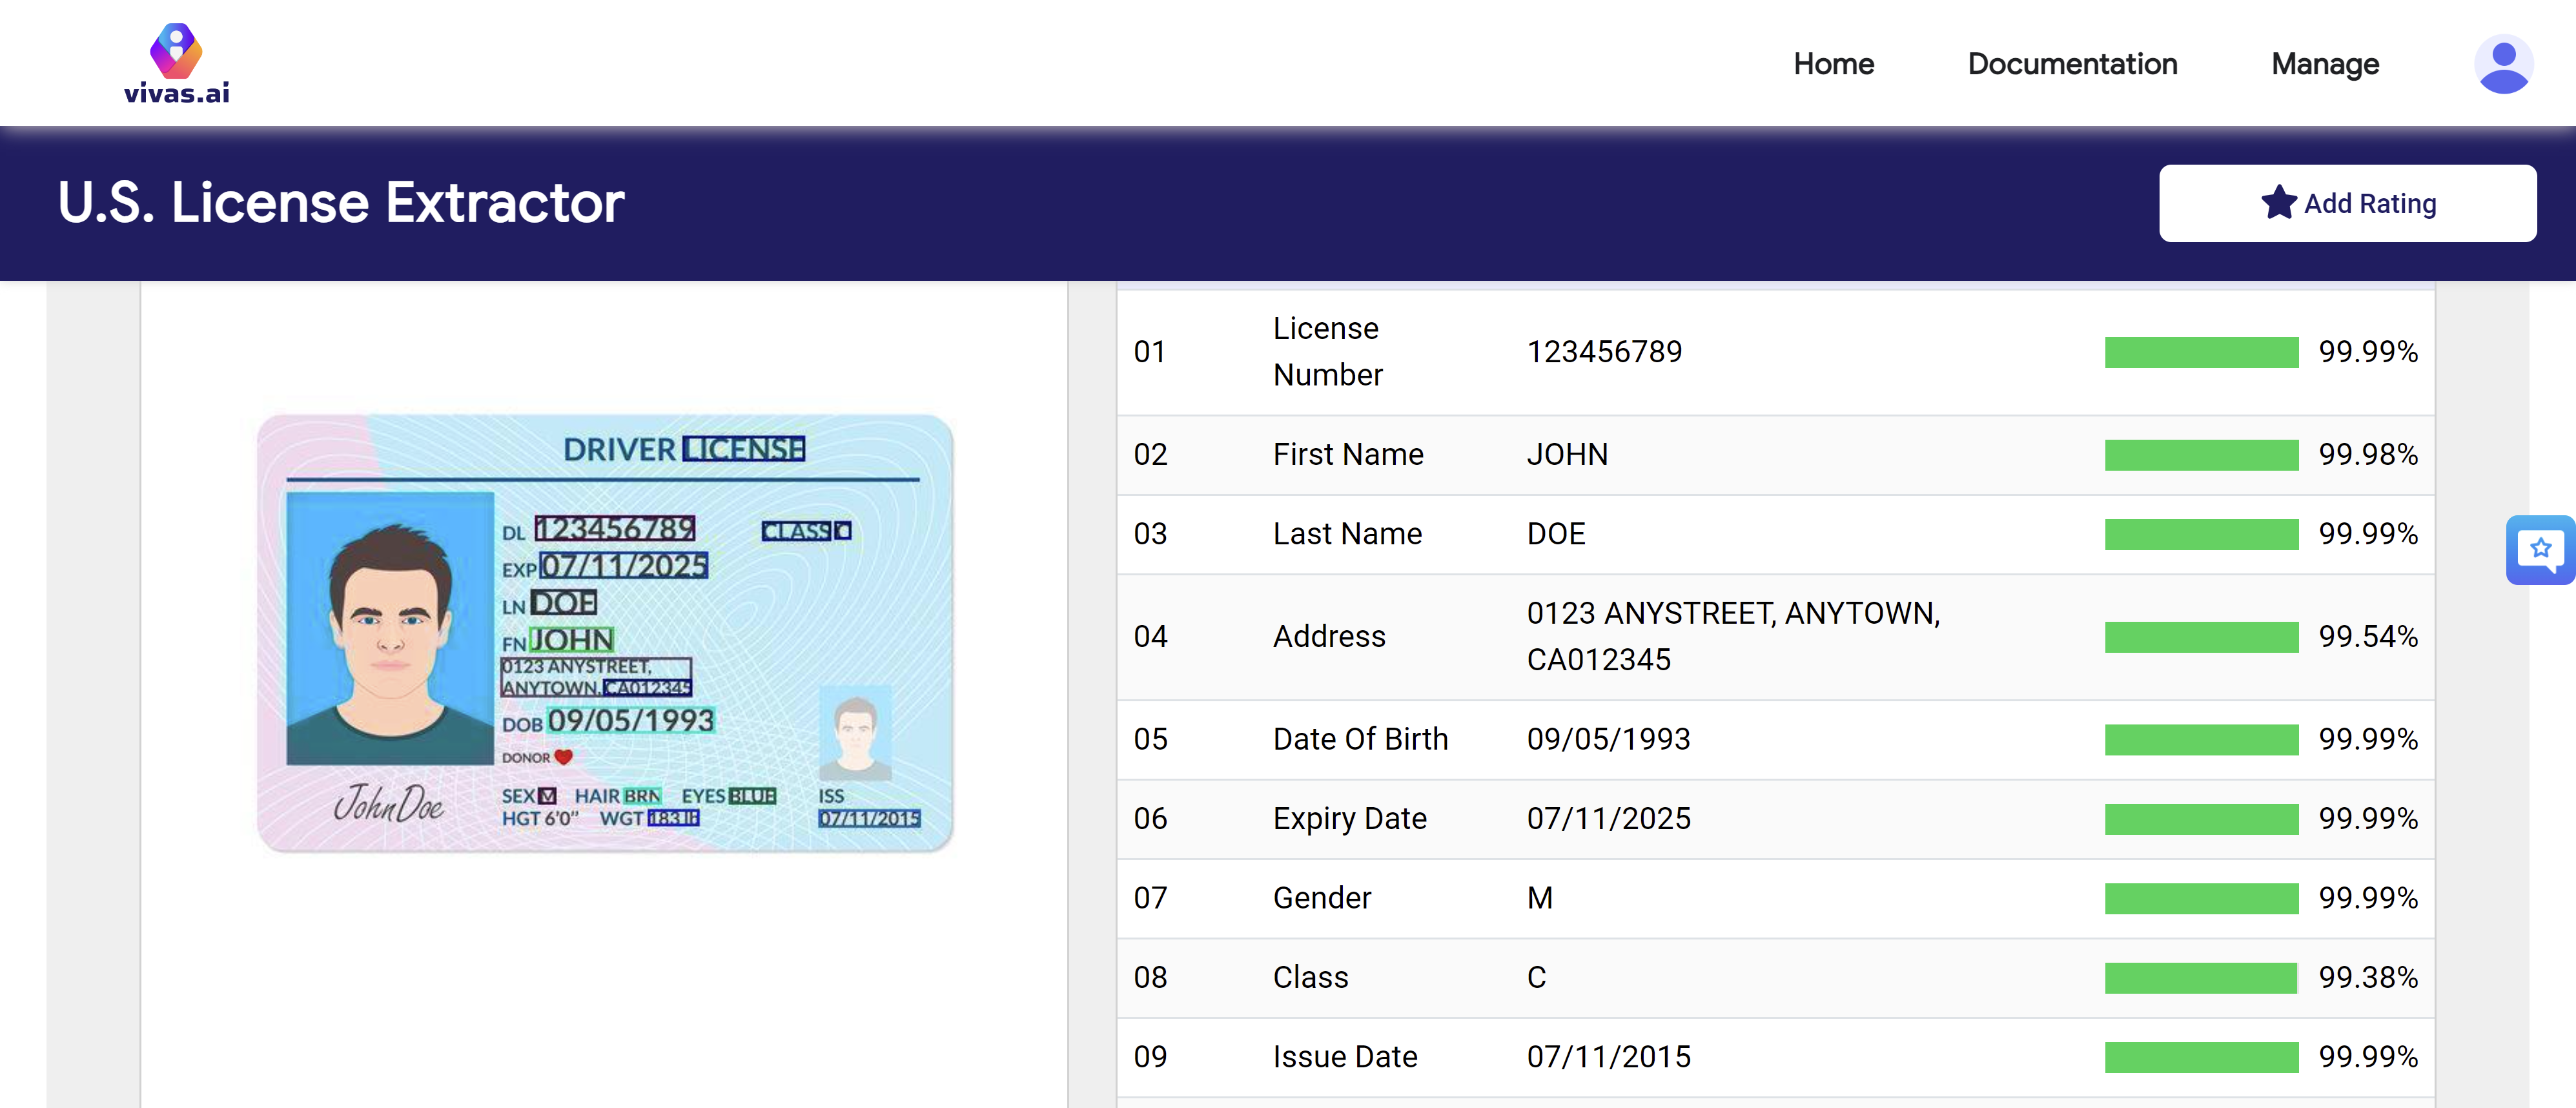
Task: Select the First Name JOHN row
Action: click(x=1566, y=455)
